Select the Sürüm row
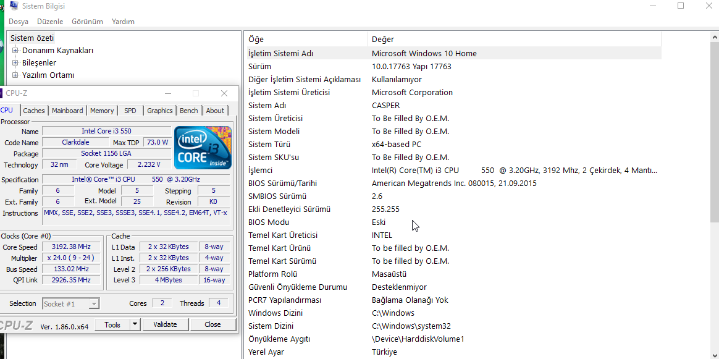The image size is (719, 359). click(x=454, y=67)
